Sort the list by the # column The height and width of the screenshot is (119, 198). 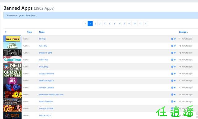[x=6, y=32]
